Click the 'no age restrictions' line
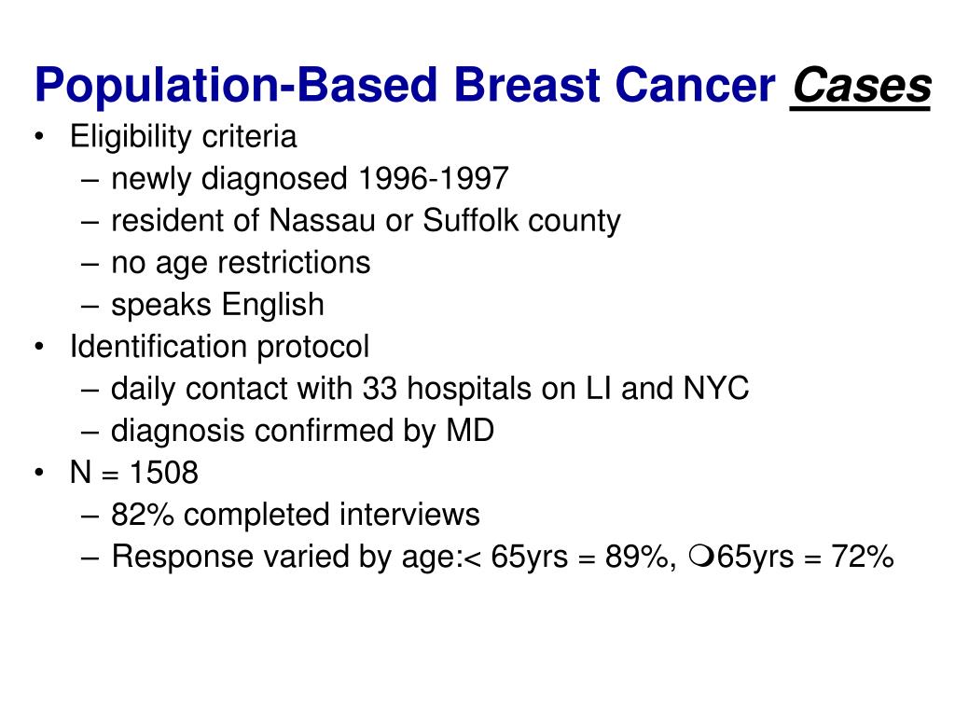 pyautogui.click(x=242, y=263)
